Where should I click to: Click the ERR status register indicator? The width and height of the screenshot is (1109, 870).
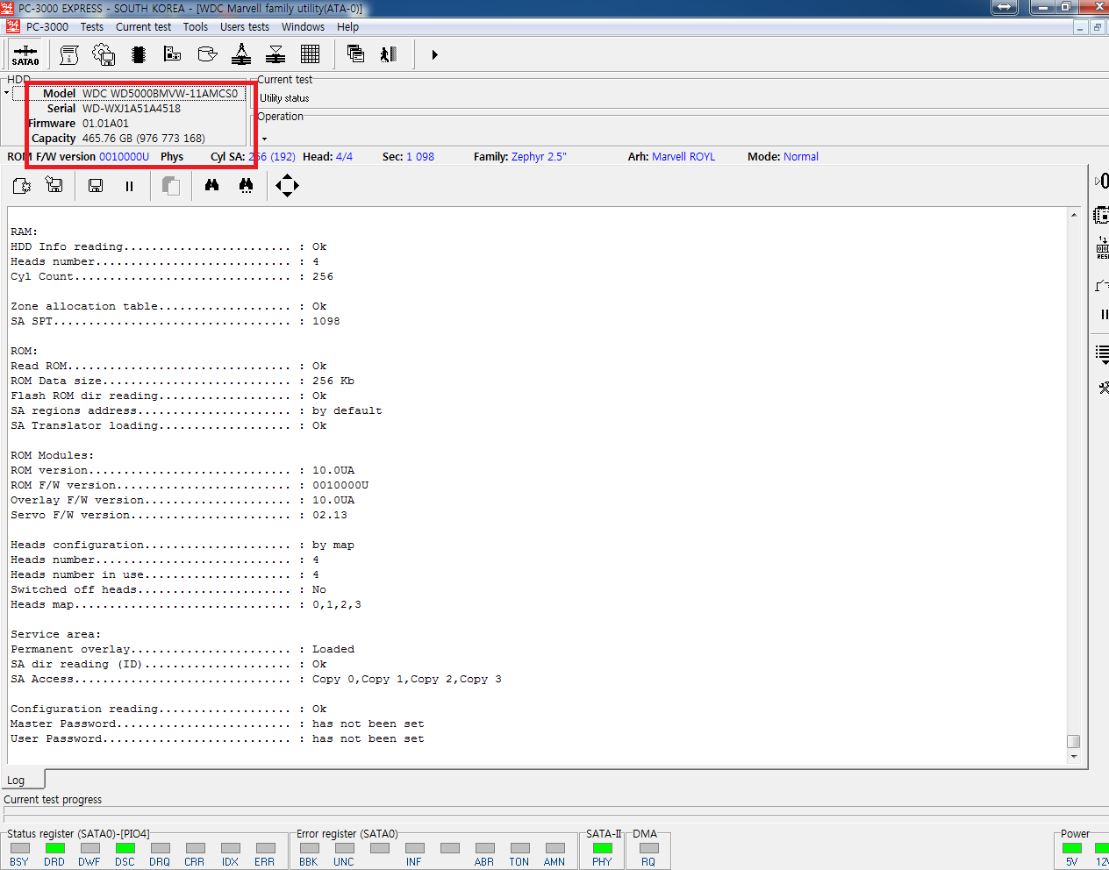266,847
